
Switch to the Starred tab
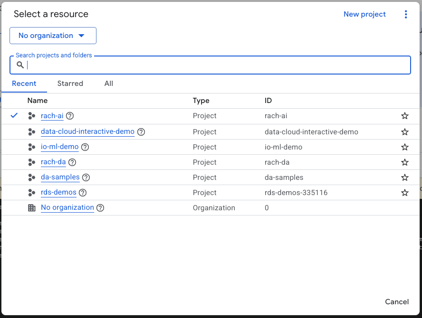pyautogui.click(x=70, y=84)
